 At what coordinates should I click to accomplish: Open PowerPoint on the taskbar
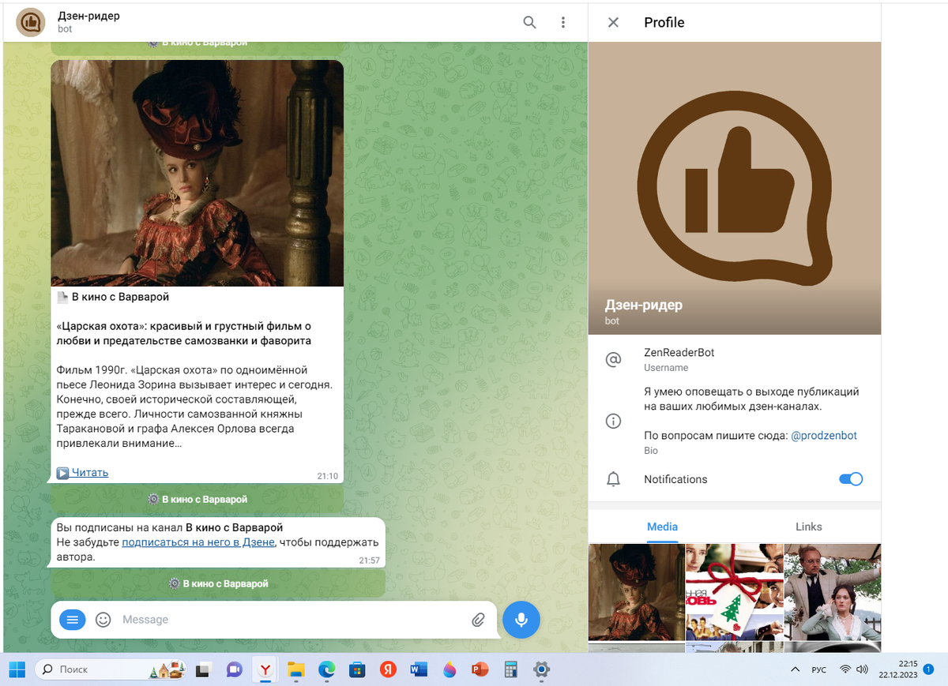tap(480, 669)
